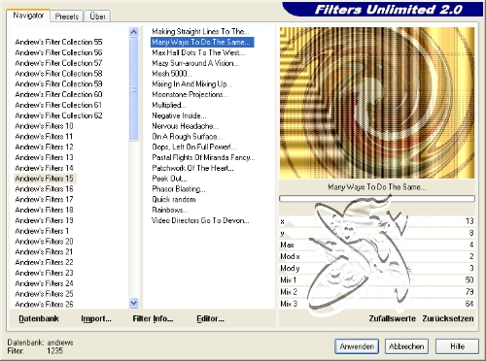Select Andrew's Filters 22 category
This screenshot has height=361, width=486.
click(44, 262)
